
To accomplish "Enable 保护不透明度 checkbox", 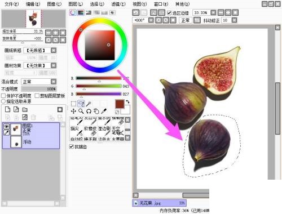I will point(3,96).
